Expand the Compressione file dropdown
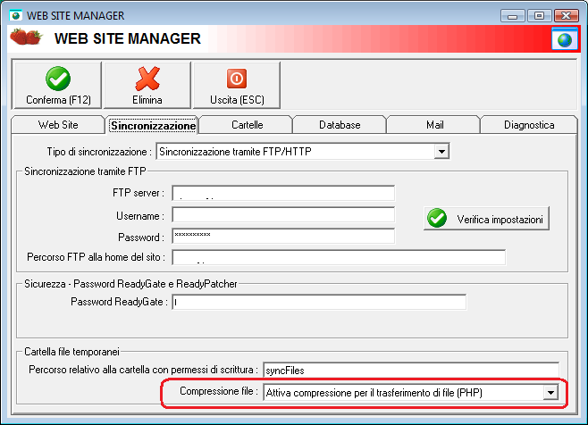588x425 pixels. click(550, 392)
